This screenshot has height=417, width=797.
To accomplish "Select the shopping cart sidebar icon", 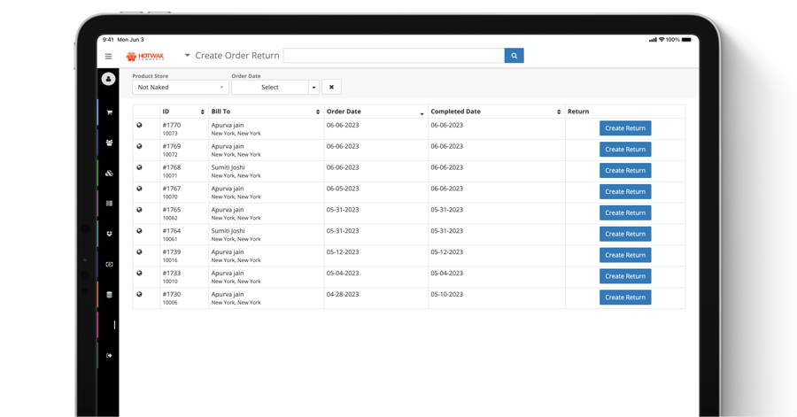I will pos(109,112).
